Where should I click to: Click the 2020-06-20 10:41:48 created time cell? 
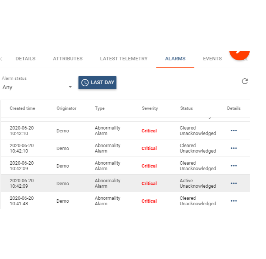click(x=22, y=201)
